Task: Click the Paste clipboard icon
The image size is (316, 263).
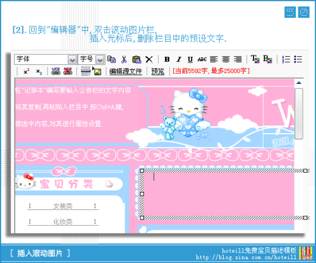Action: pyautogui.click(x=137, y=59)
